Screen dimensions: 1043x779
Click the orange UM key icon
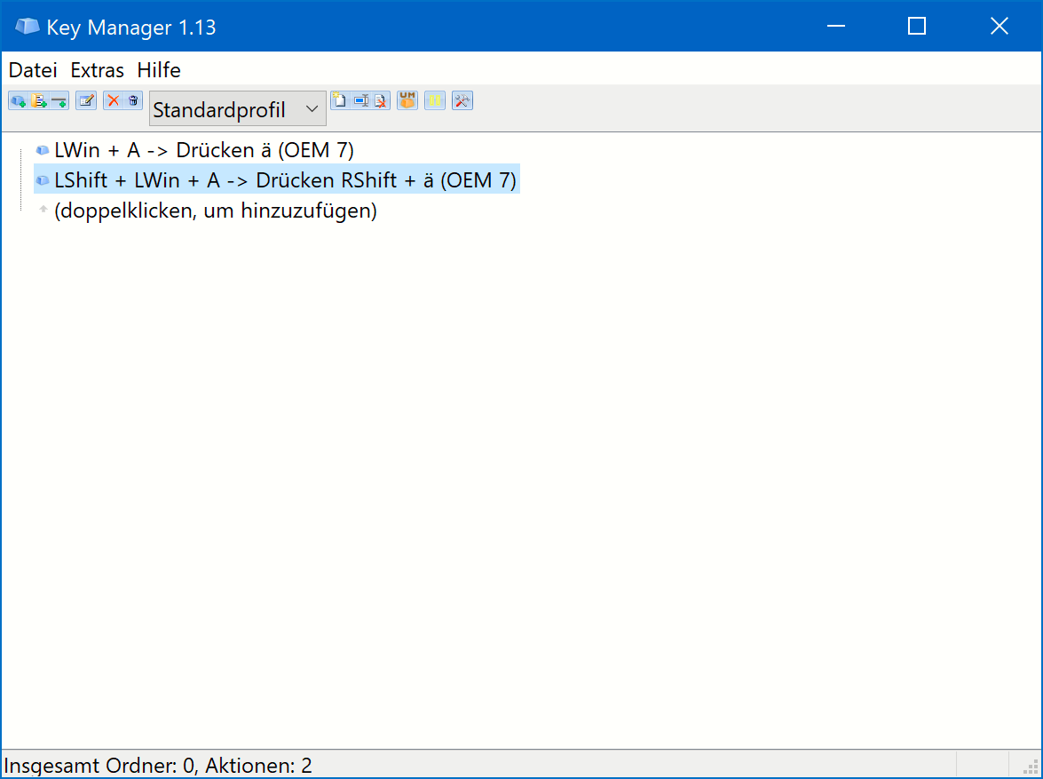click(x=407, y=100)
